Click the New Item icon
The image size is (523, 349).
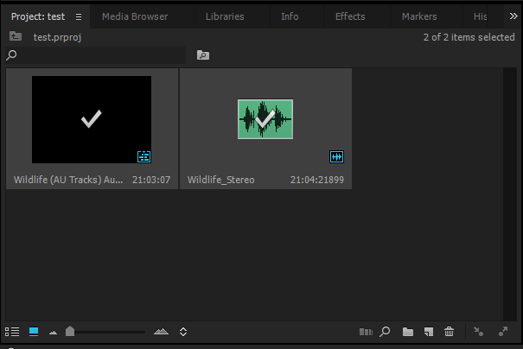[428, 331]
